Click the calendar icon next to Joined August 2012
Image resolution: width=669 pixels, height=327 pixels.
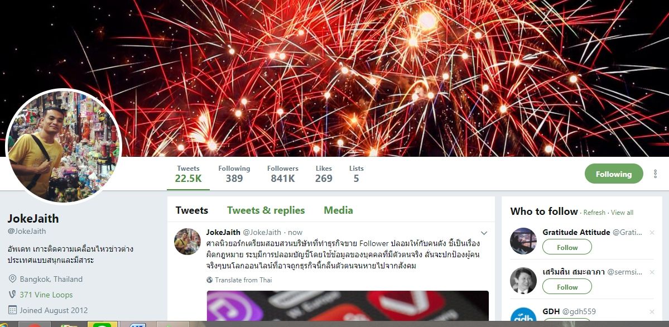[x=13, y=310]
